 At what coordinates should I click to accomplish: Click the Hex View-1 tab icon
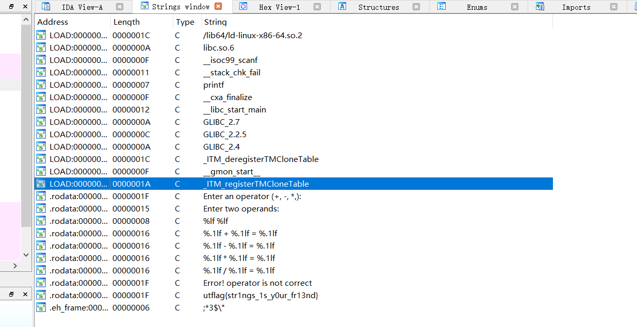[x=243, y=7]
